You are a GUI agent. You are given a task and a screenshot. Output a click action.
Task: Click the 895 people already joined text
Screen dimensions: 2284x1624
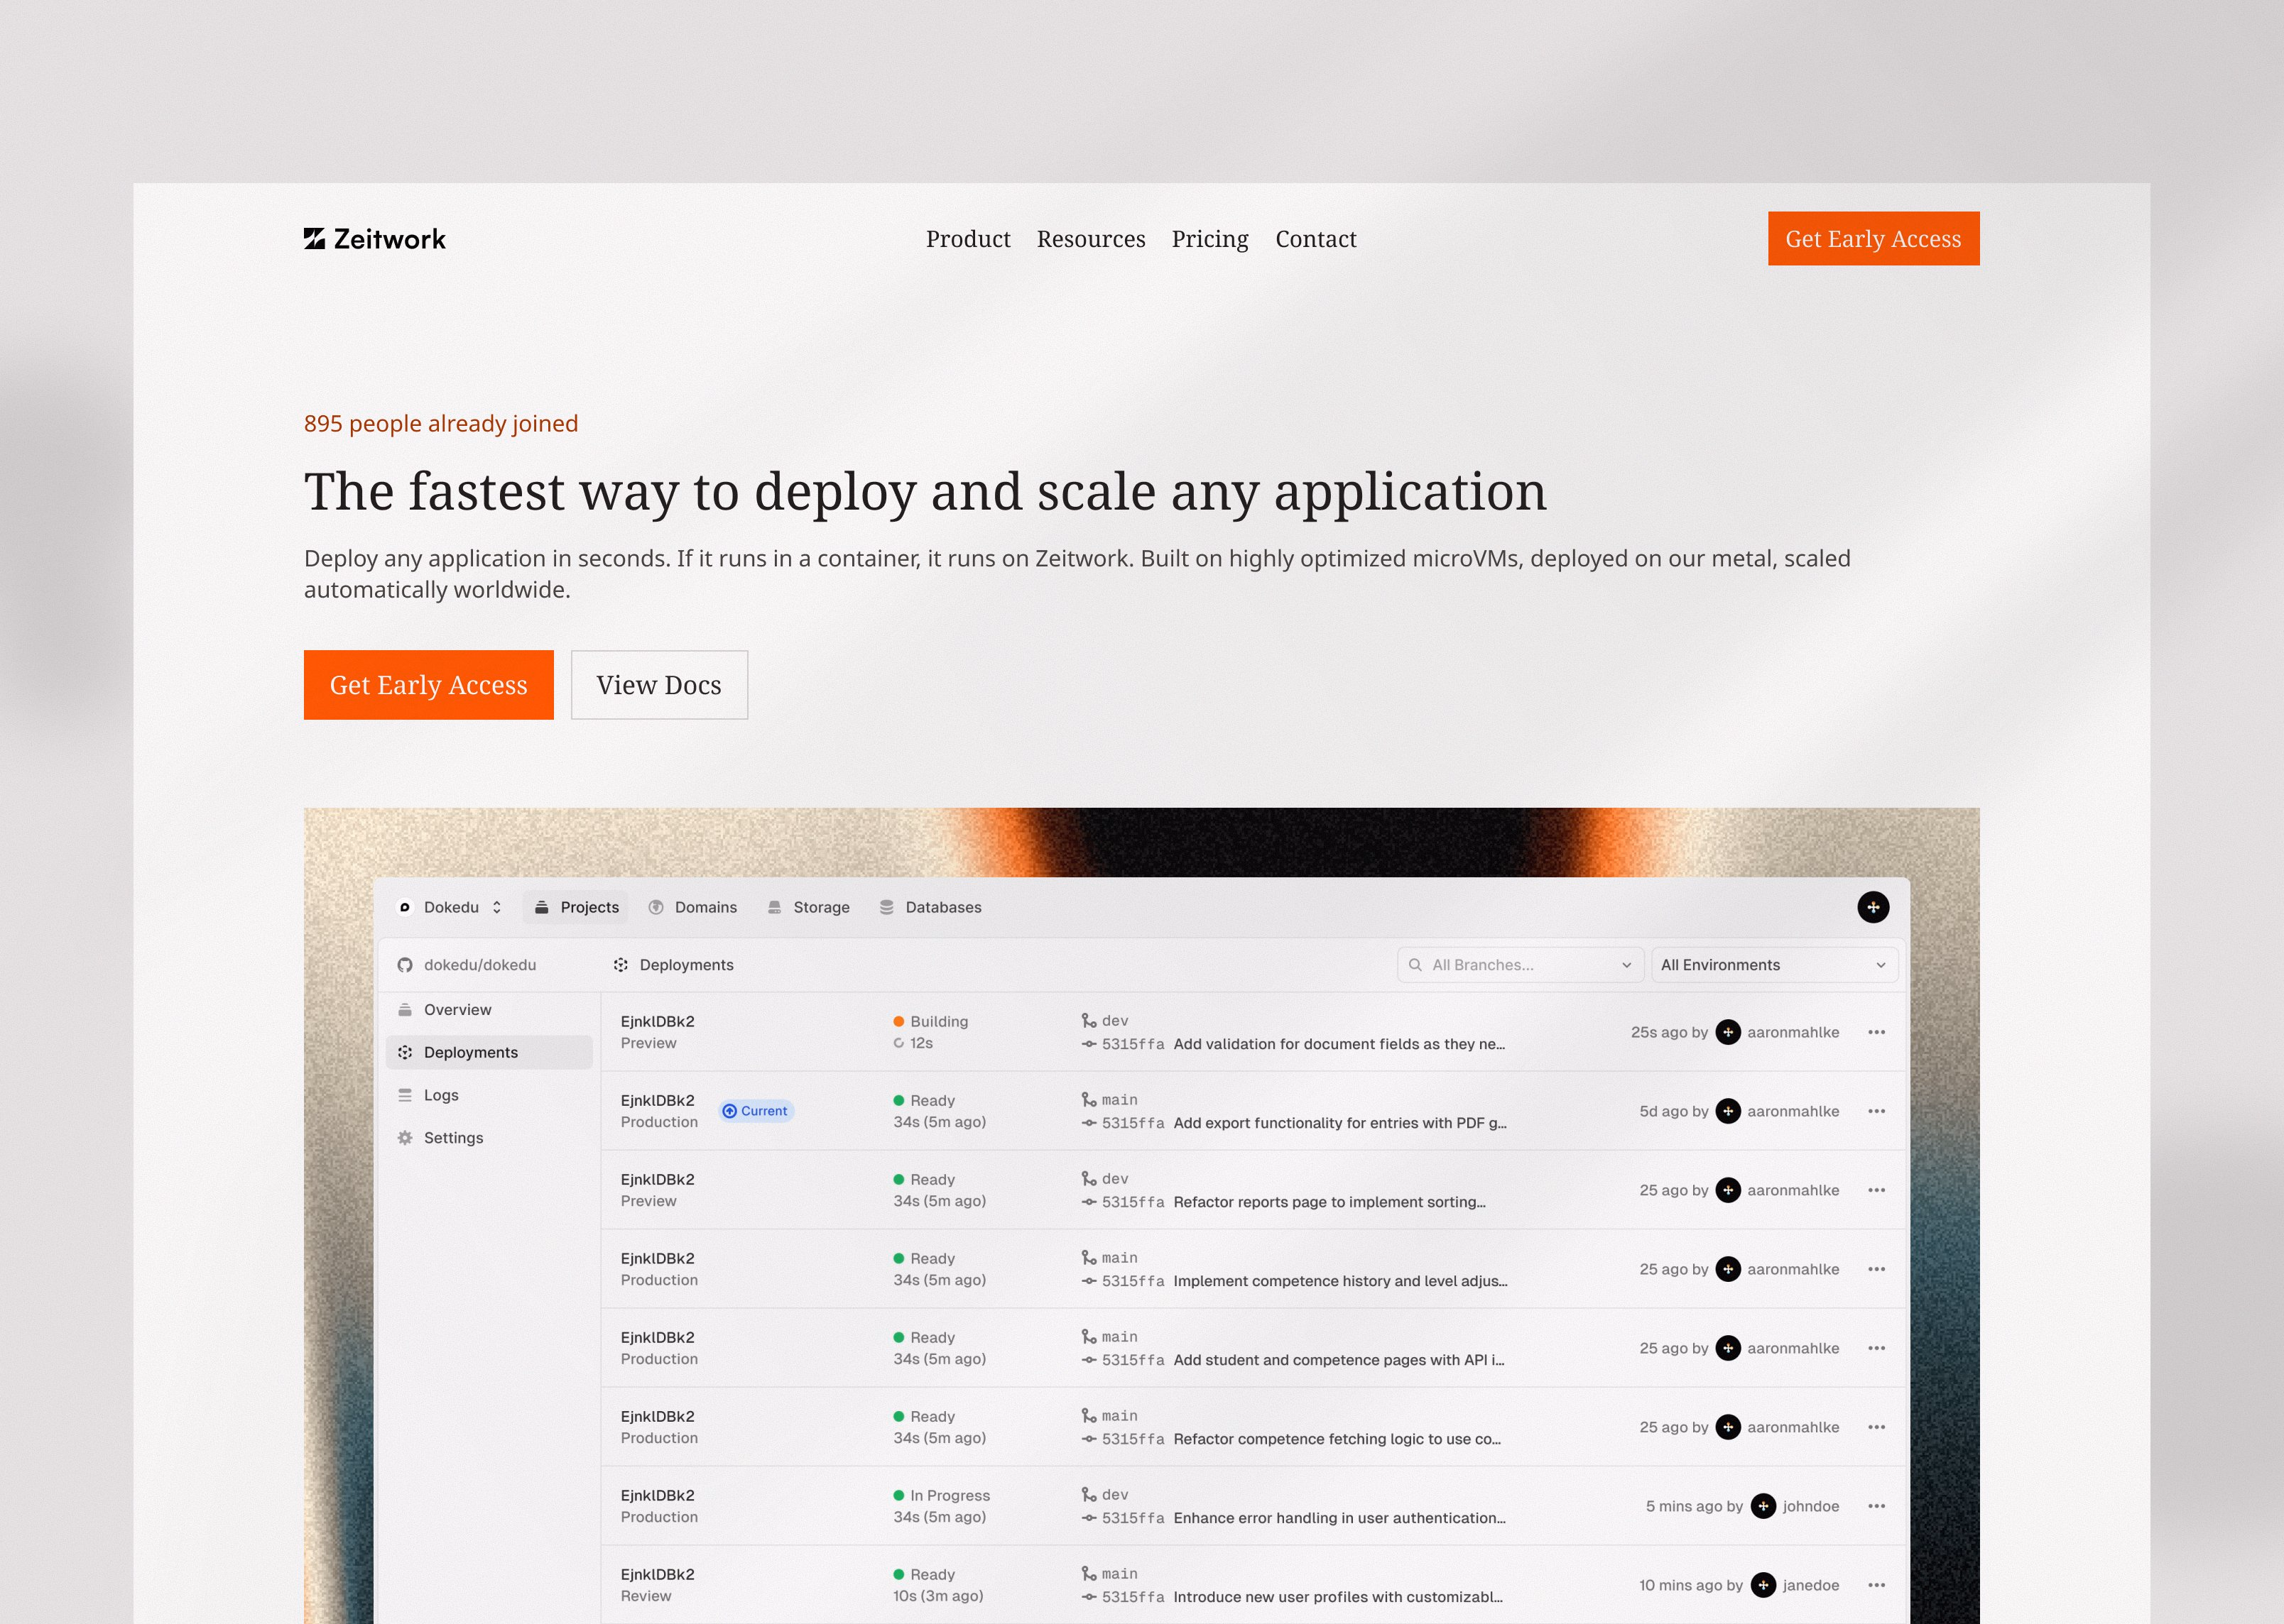point(441,424)
